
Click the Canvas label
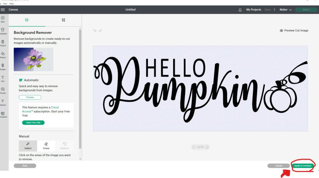tap(13, 10)
